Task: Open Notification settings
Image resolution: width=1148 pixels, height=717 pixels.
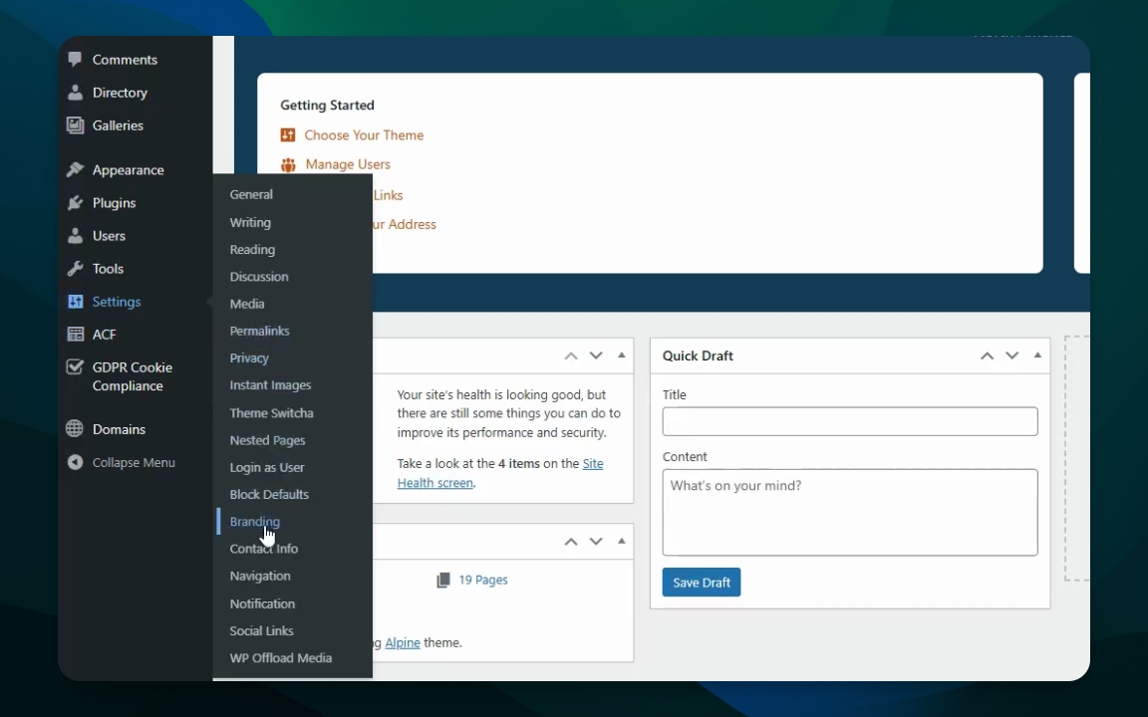Action: 262,603
